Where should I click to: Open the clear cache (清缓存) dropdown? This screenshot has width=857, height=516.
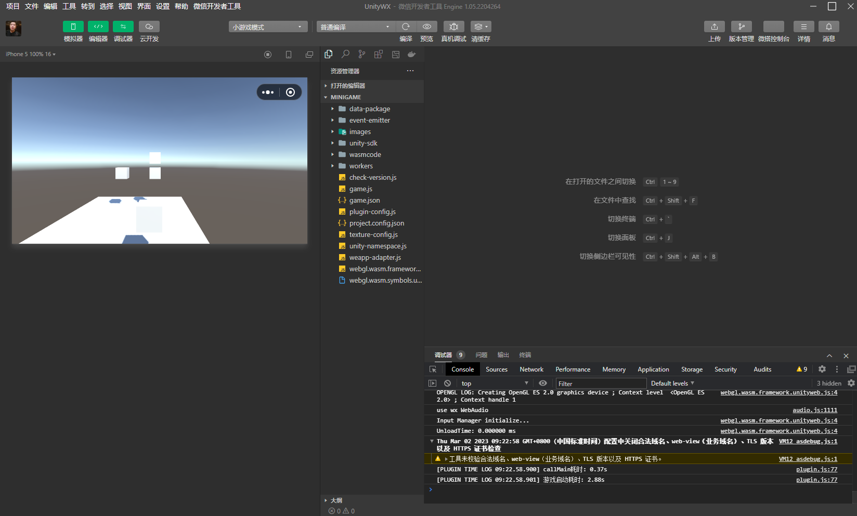pyautogui.click(x=481, y=27)
